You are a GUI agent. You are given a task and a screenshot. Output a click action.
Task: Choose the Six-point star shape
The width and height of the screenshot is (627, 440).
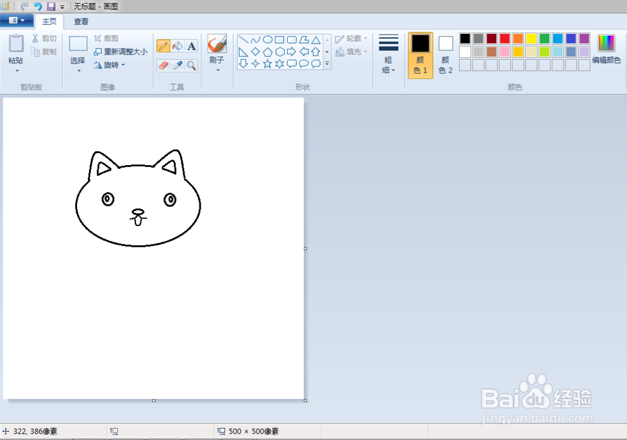tap(280, 63)
